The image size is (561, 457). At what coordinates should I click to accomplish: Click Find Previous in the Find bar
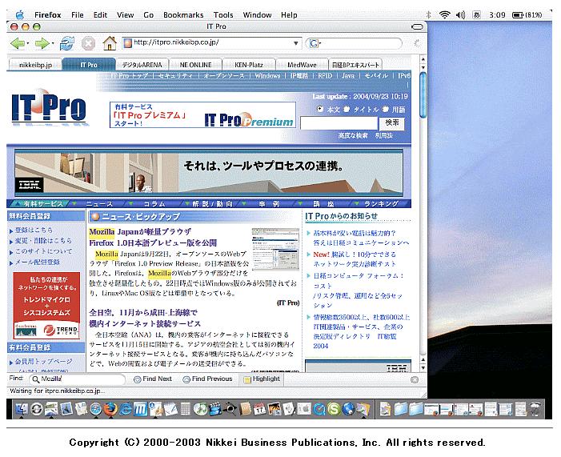(207, 379)
